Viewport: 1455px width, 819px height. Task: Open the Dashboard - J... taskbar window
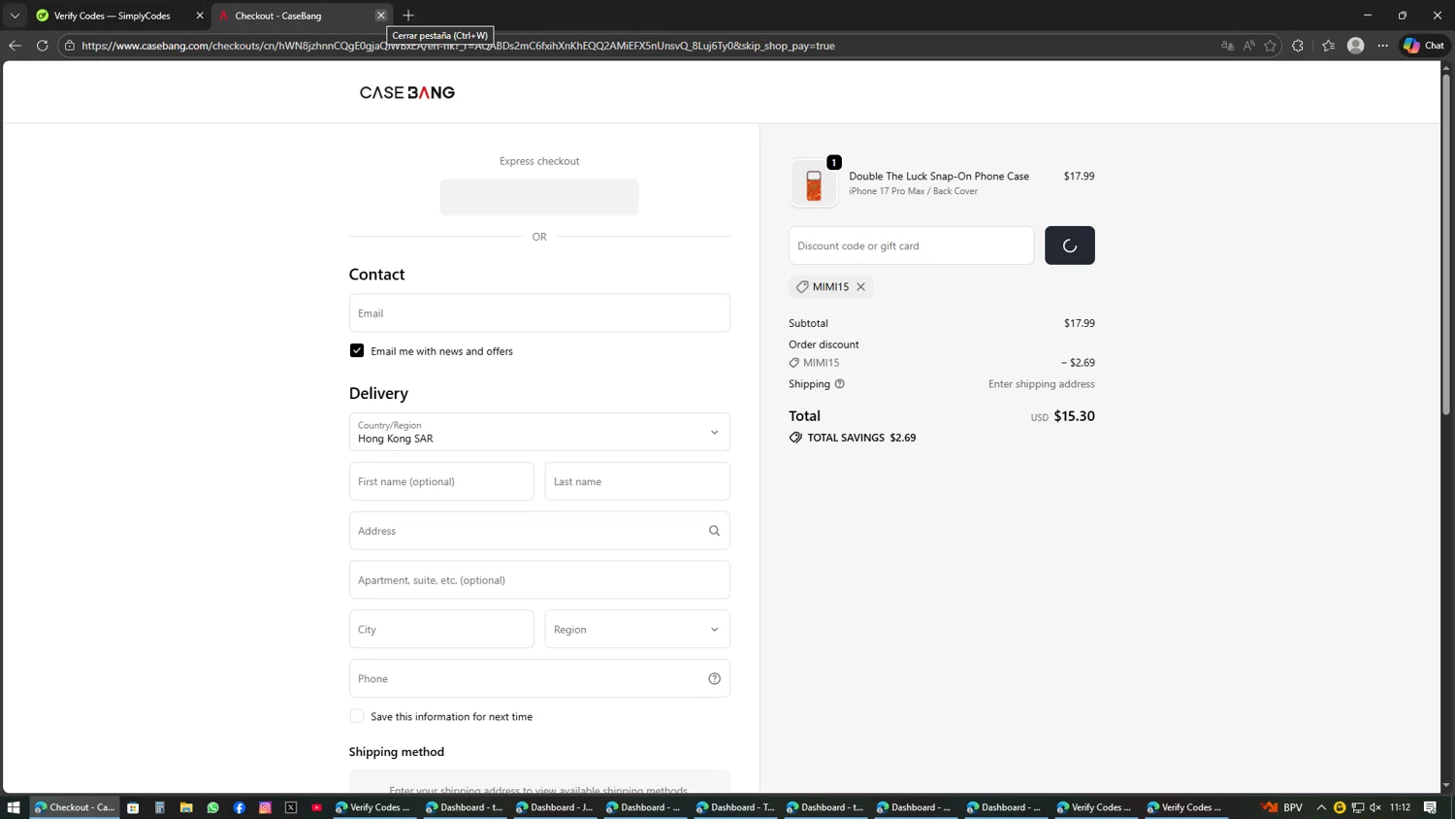(555, 807)
